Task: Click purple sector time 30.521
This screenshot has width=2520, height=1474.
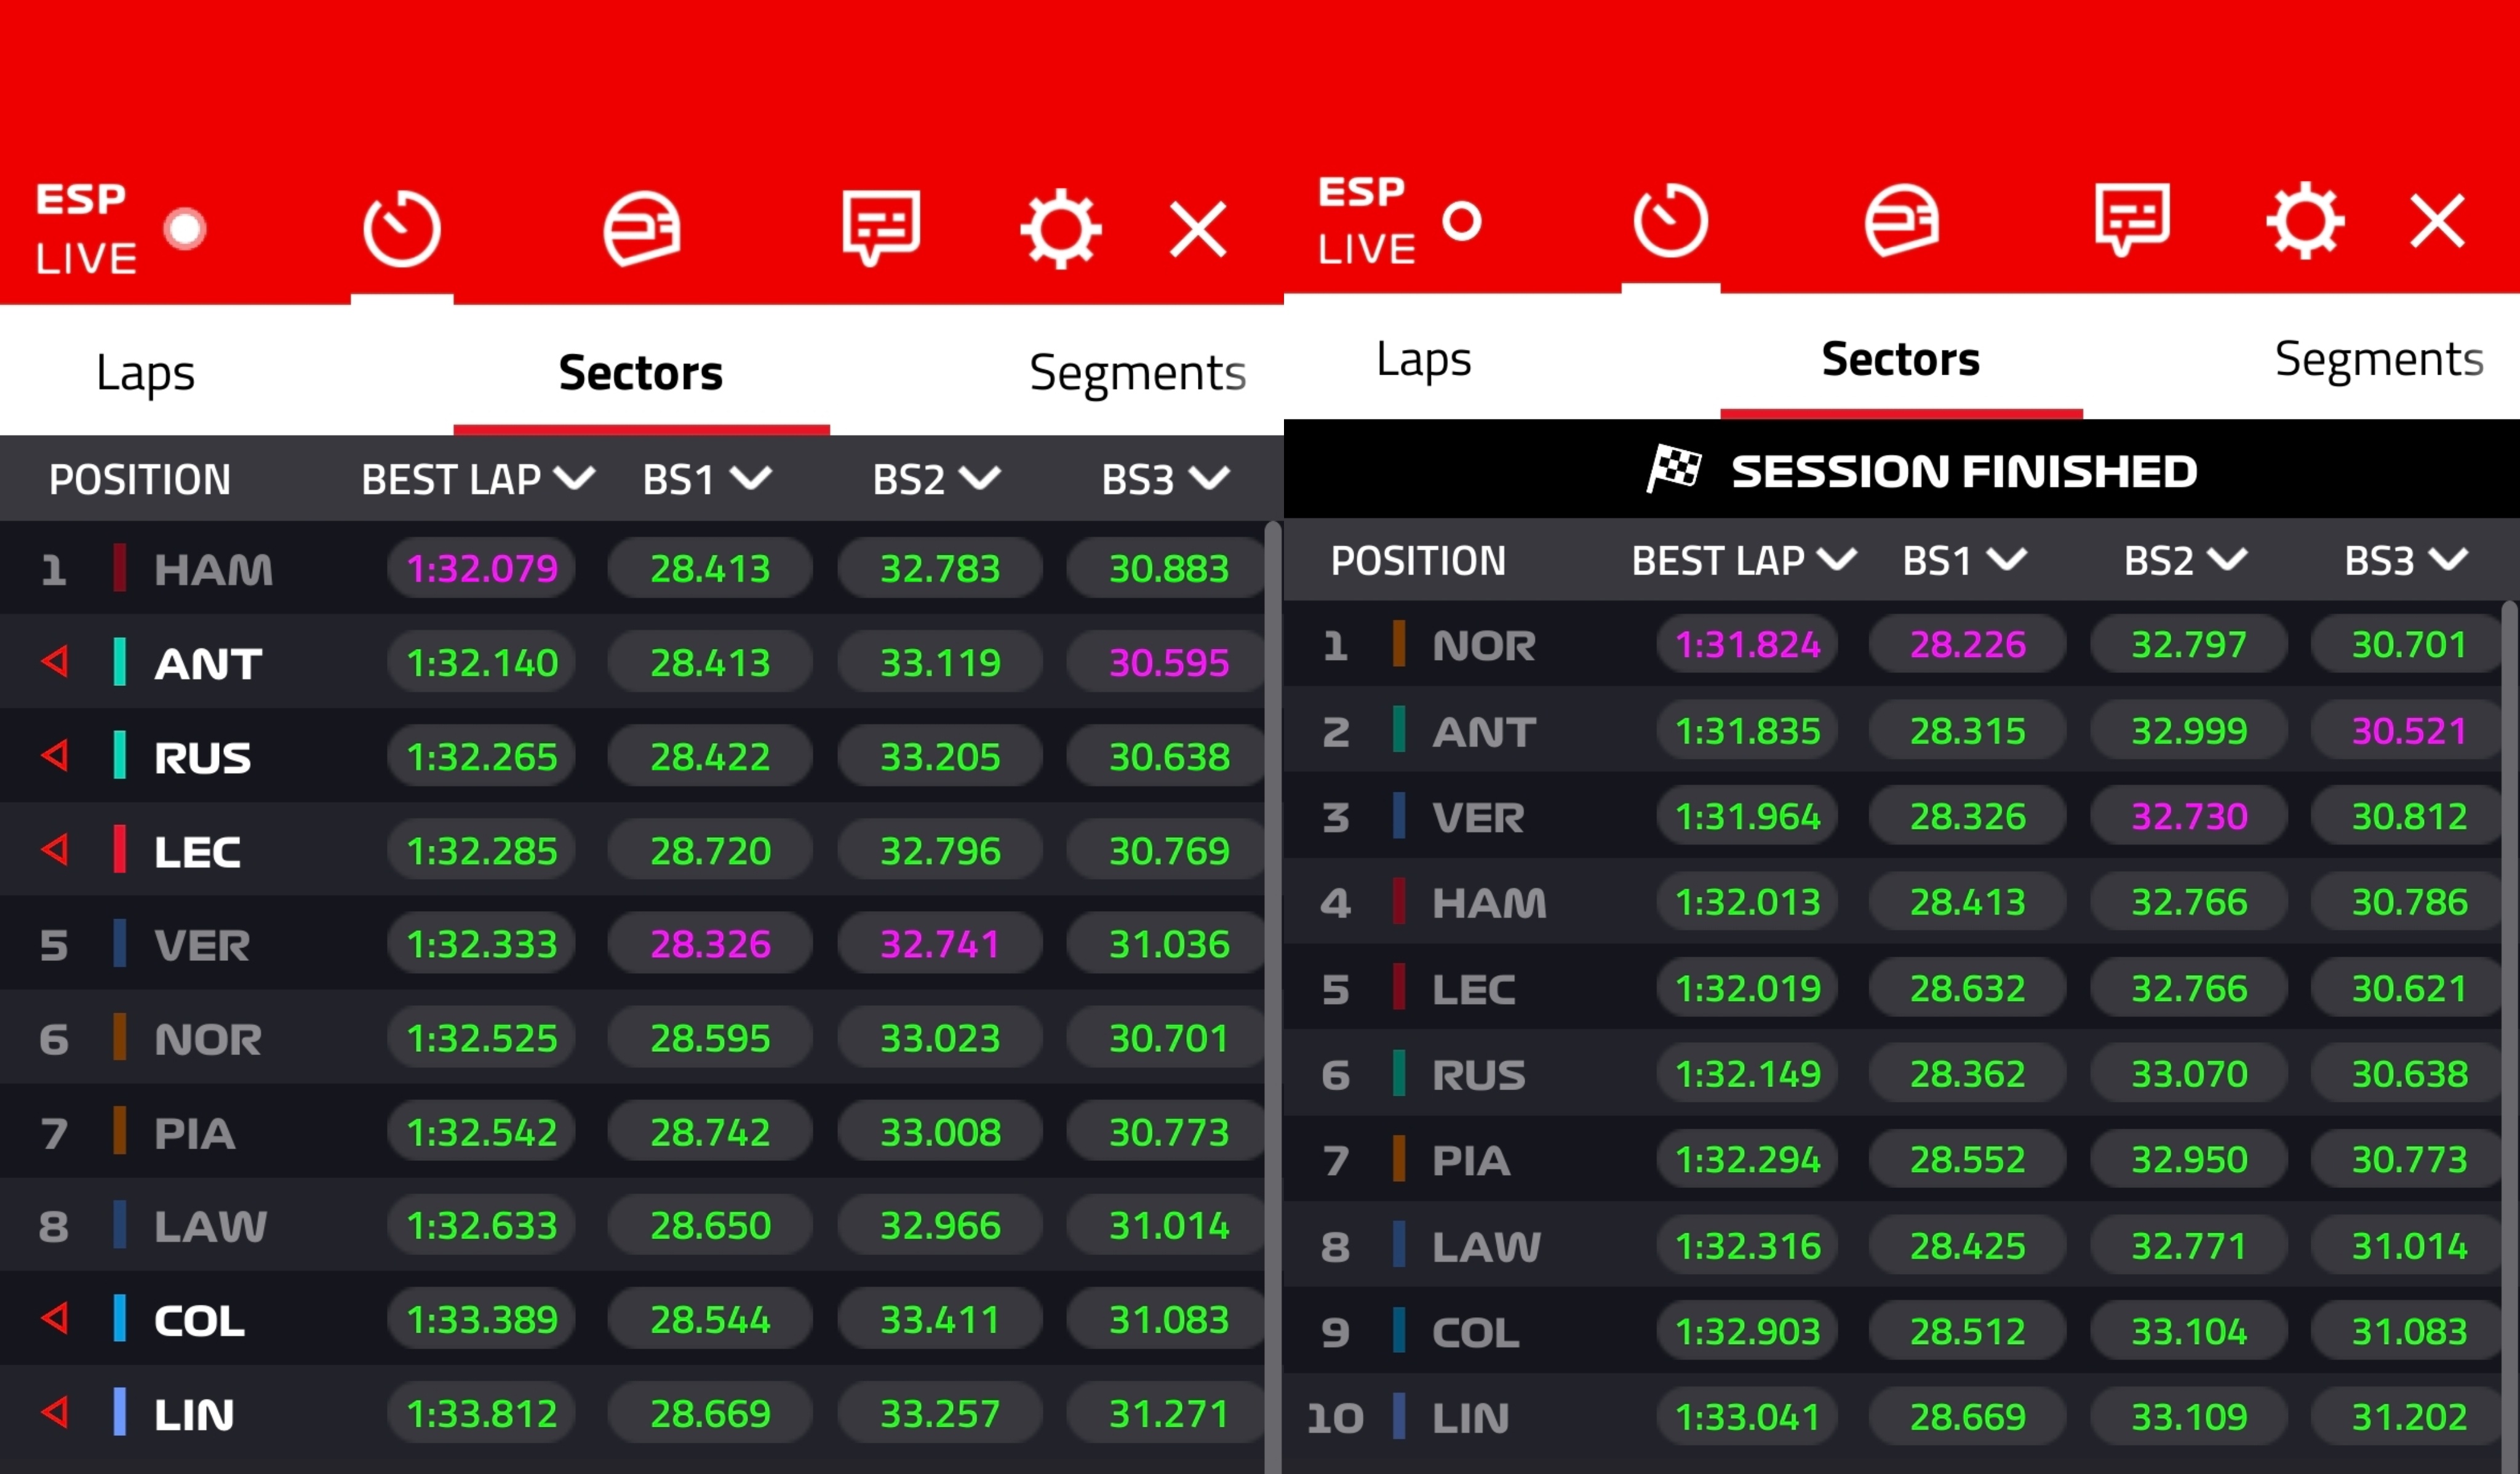Action: pos(2409,730)
